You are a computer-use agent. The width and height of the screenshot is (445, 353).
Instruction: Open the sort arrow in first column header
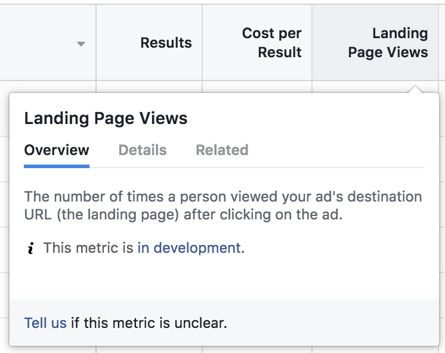pyautogui.click(x=81, y=44)
